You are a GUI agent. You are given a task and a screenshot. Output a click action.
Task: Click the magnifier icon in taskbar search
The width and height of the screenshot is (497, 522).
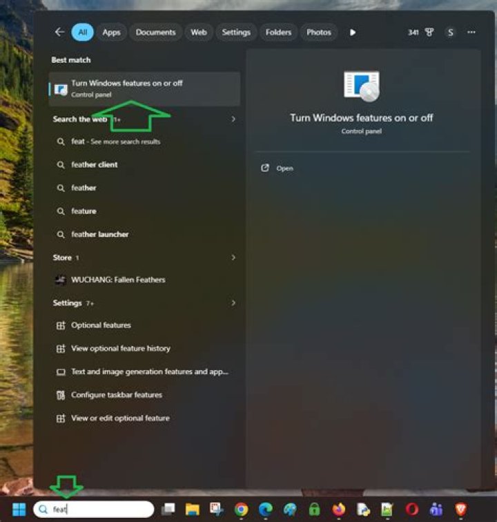43,510
